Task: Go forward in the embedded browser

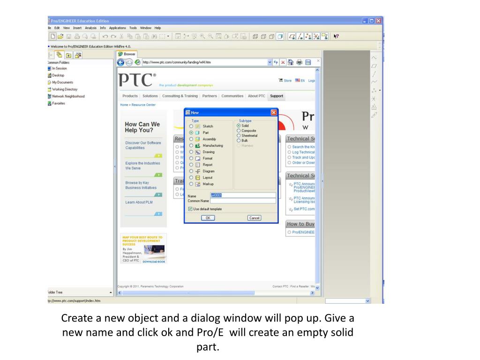Action: pos(129,62)
